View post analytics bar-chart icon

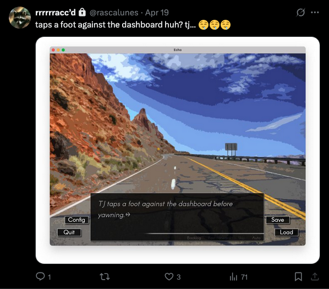click(x=233, y=277)
